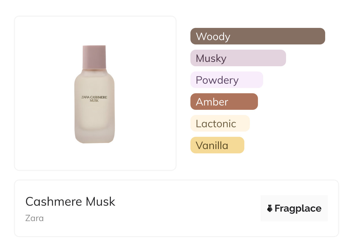Click the frosted glass body of the bottle

94,122
